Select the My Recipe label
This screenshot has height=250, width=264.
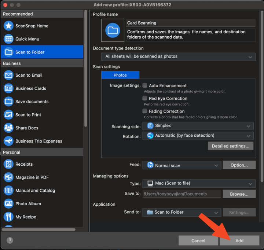click(26, 217)
